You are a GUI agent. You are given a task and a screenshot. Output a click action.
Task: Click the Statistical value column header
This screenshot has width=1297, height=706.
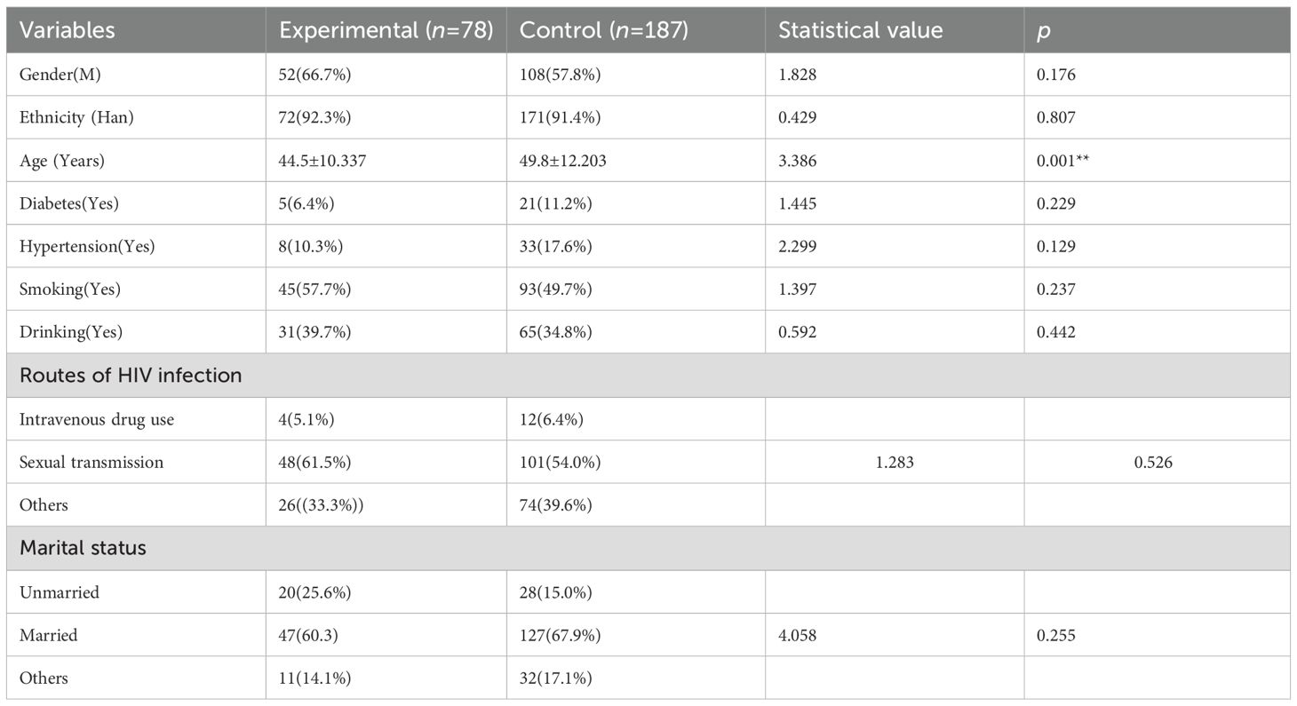pyautogui.click(x=860, y=30)
